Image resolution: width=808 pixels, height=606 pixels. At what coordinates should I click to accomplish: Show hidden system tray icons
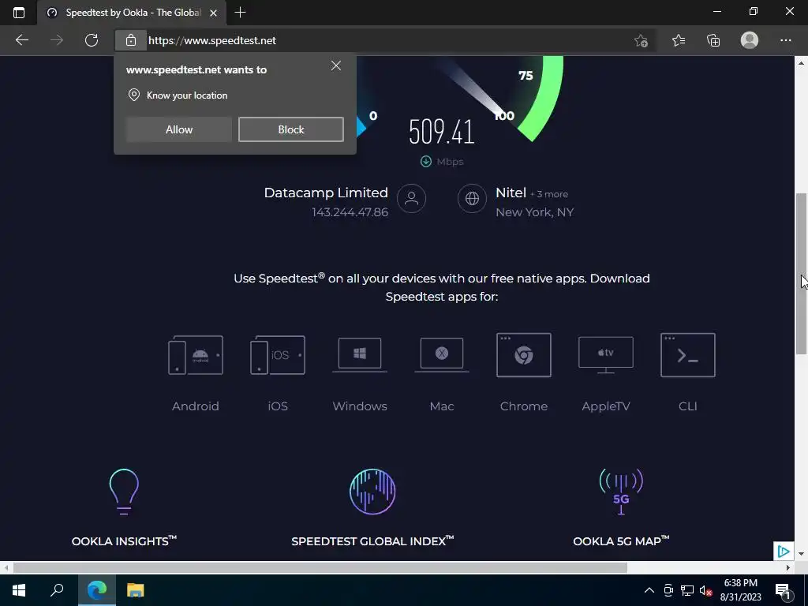649,590
